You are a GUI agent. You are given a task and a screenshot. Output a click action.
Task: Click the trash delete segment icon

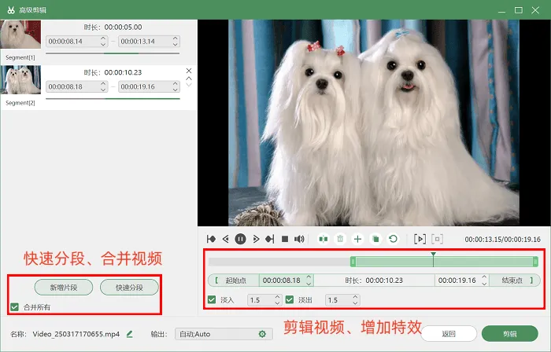pyautogui.click(x=340, y=239)
